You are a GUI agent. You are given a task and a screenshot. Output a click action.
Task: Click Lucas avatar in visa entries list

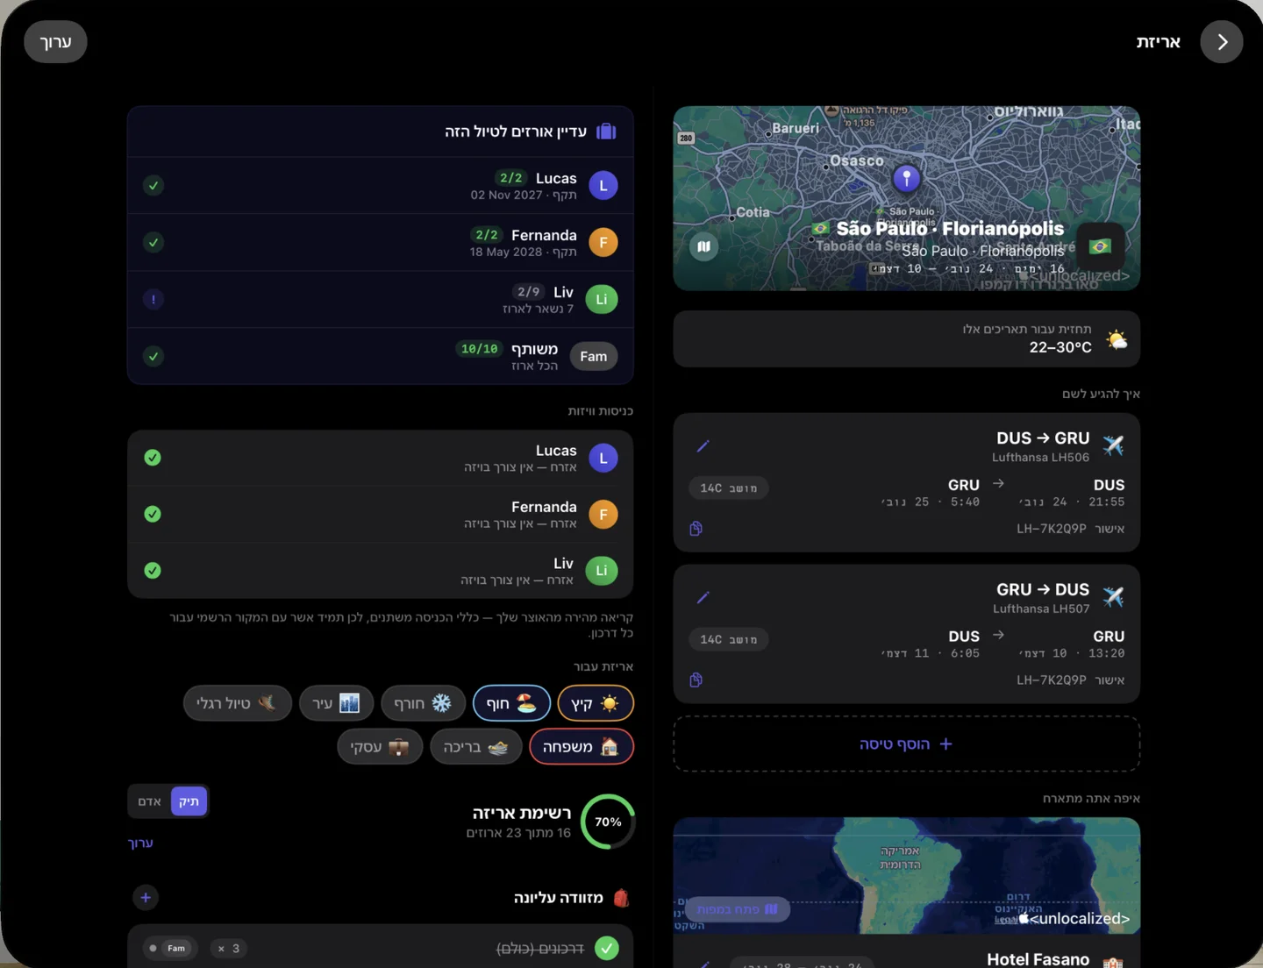click(603, 459)
